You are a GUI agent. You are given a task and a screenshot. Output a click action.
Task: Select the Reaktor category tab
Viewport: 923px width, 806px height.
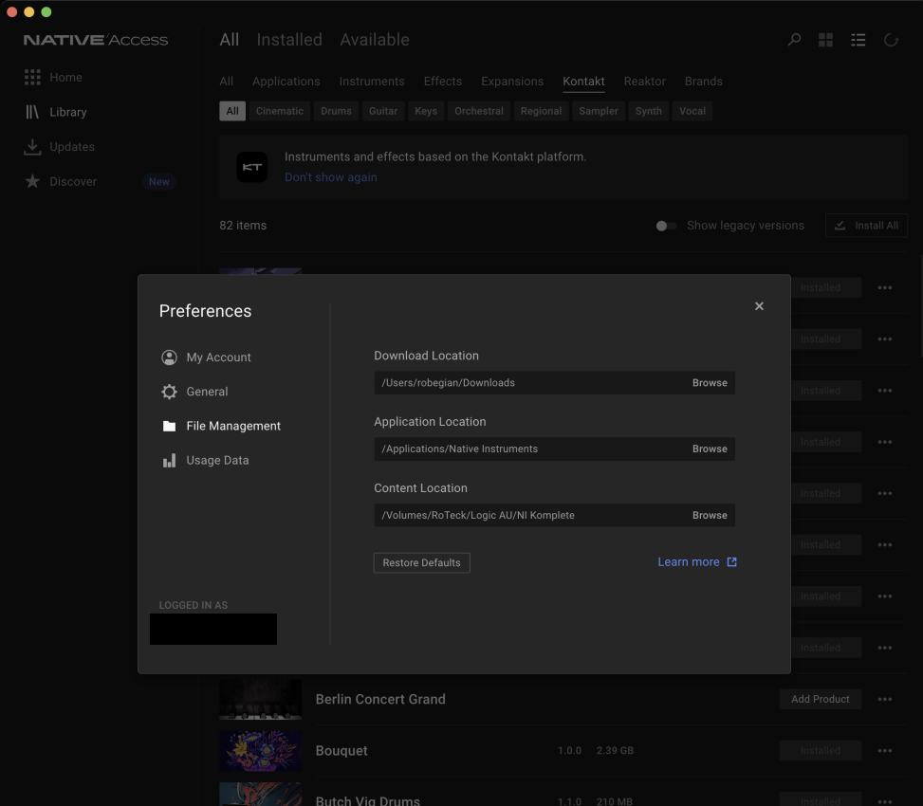[644, 82]
